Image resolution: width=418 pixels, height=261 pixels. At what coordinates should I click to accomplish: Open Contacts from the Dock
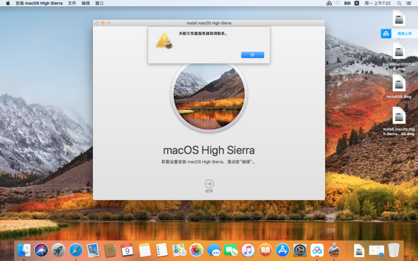110,251
